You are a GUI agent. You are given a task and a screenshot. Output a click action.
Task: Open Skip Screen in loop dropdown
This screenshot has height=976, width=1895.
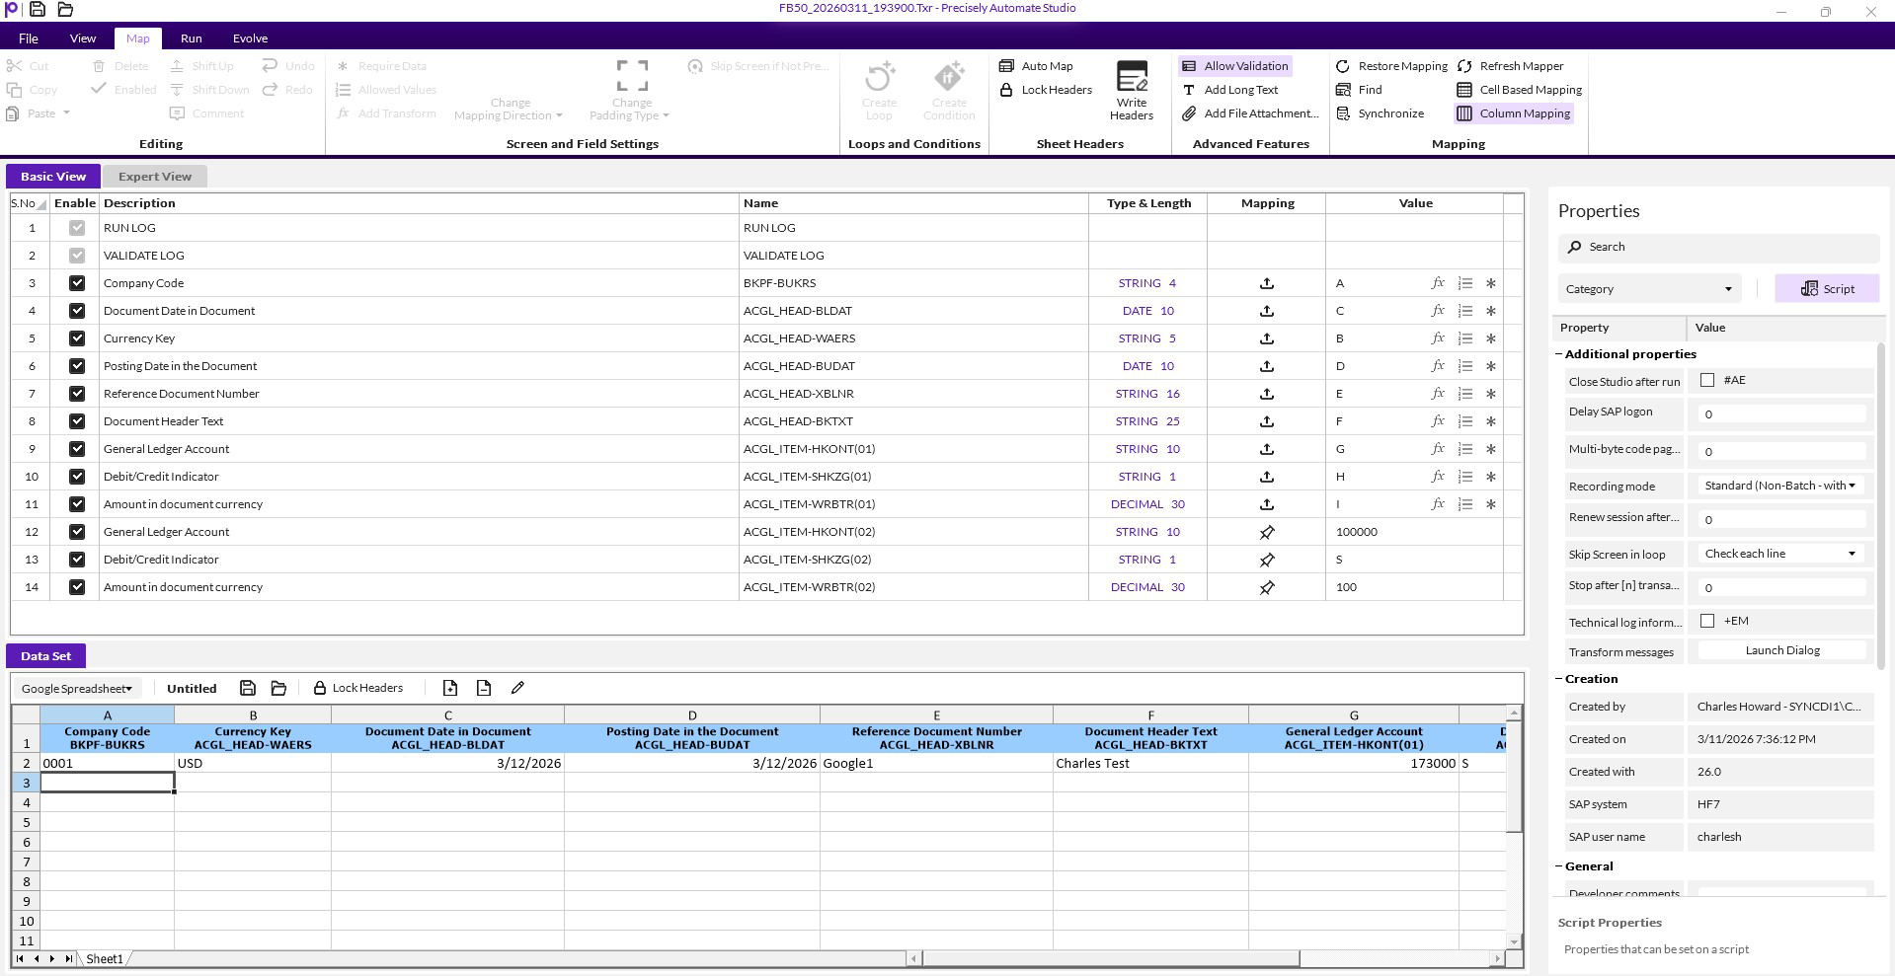(x=1780, y=554)
